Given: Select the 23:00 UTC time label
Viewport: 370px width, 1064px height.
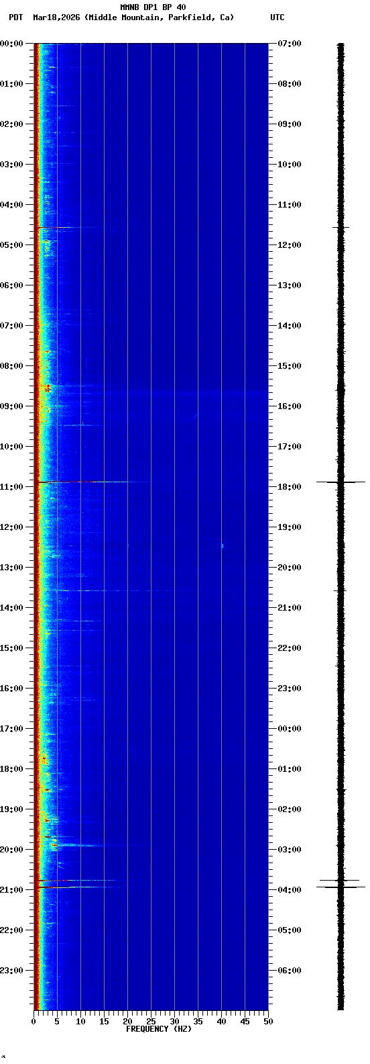Looking at the screenshot, I should 290,689.
